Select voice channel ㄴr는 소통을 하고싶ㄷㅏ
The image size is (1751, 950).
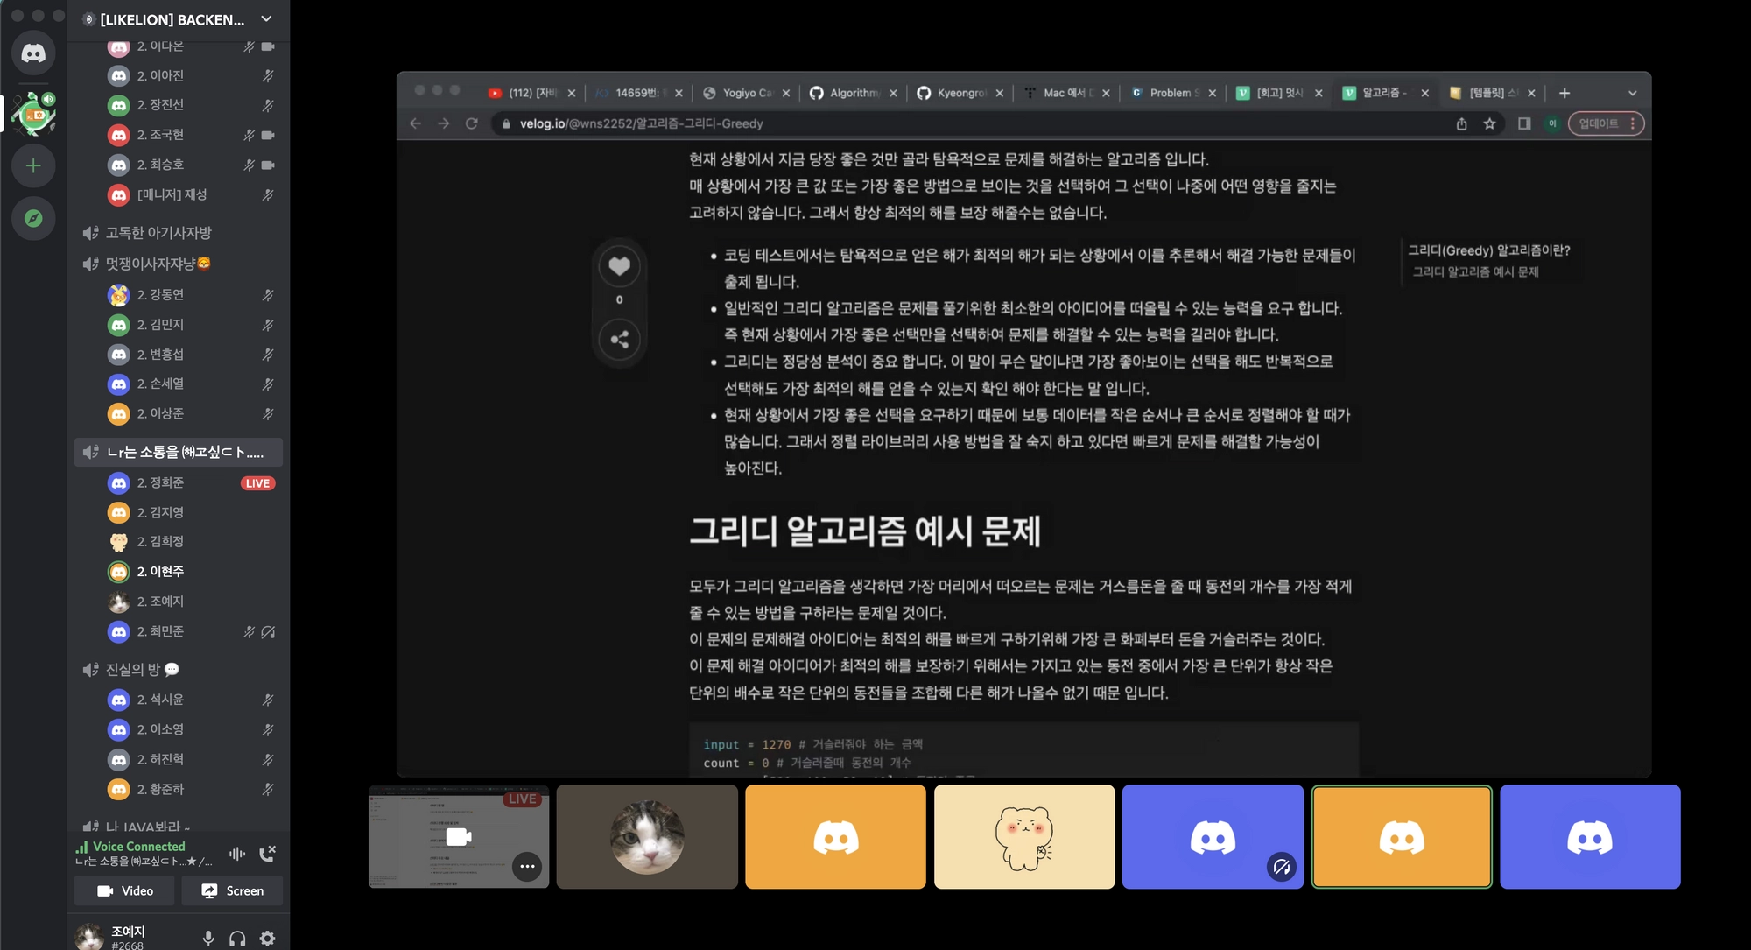tap(184, 452)
